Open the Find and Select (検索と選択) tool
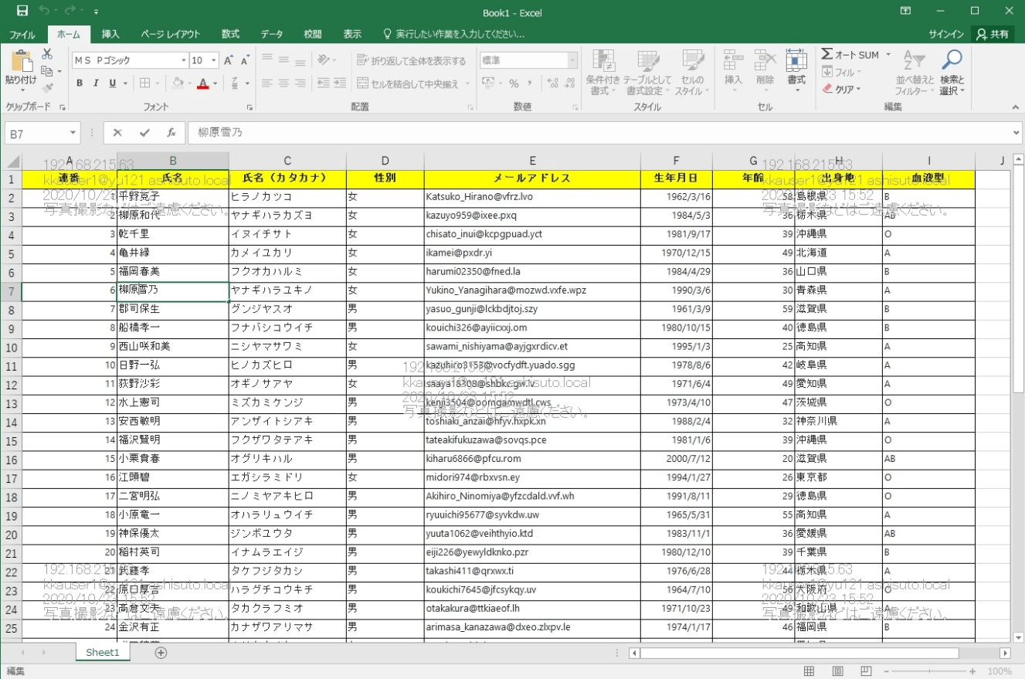 pyautogui.click(x=952, y=73)
